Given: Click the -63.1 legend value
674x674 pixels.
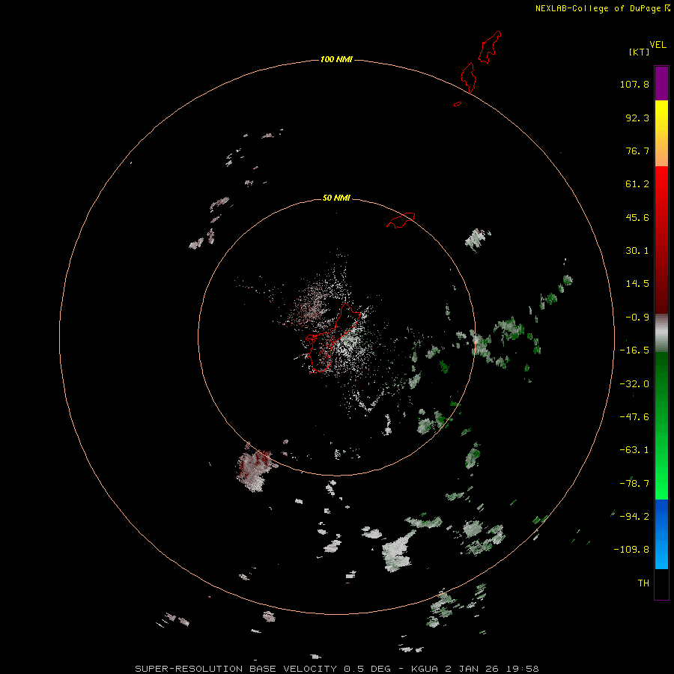Looking at the screenshot, I should click(634, 450).
